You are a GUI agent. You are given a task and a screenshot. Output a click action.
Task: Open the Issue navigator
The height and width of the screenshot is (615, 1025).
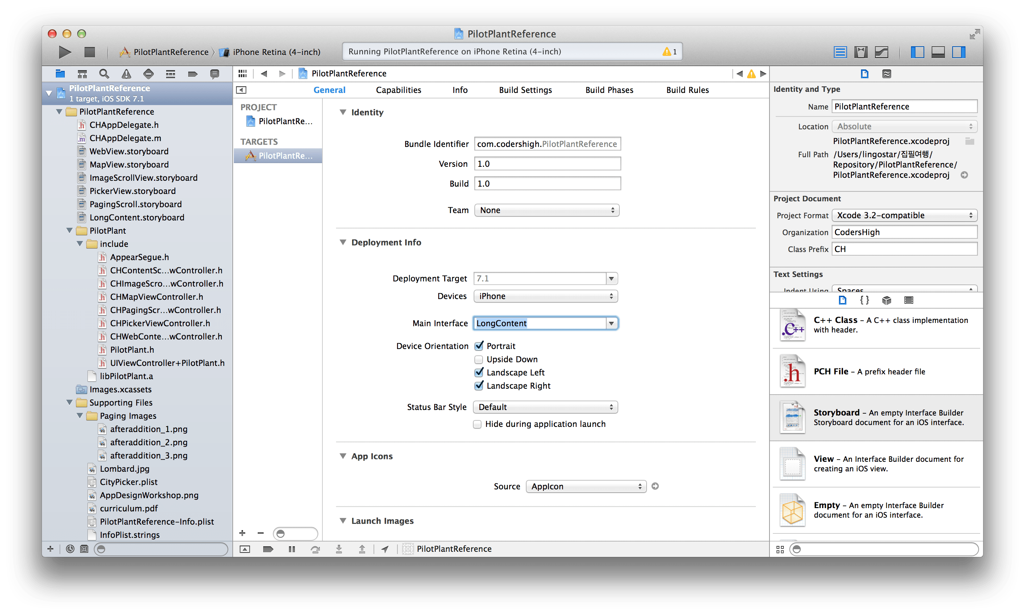click(126, 74)
